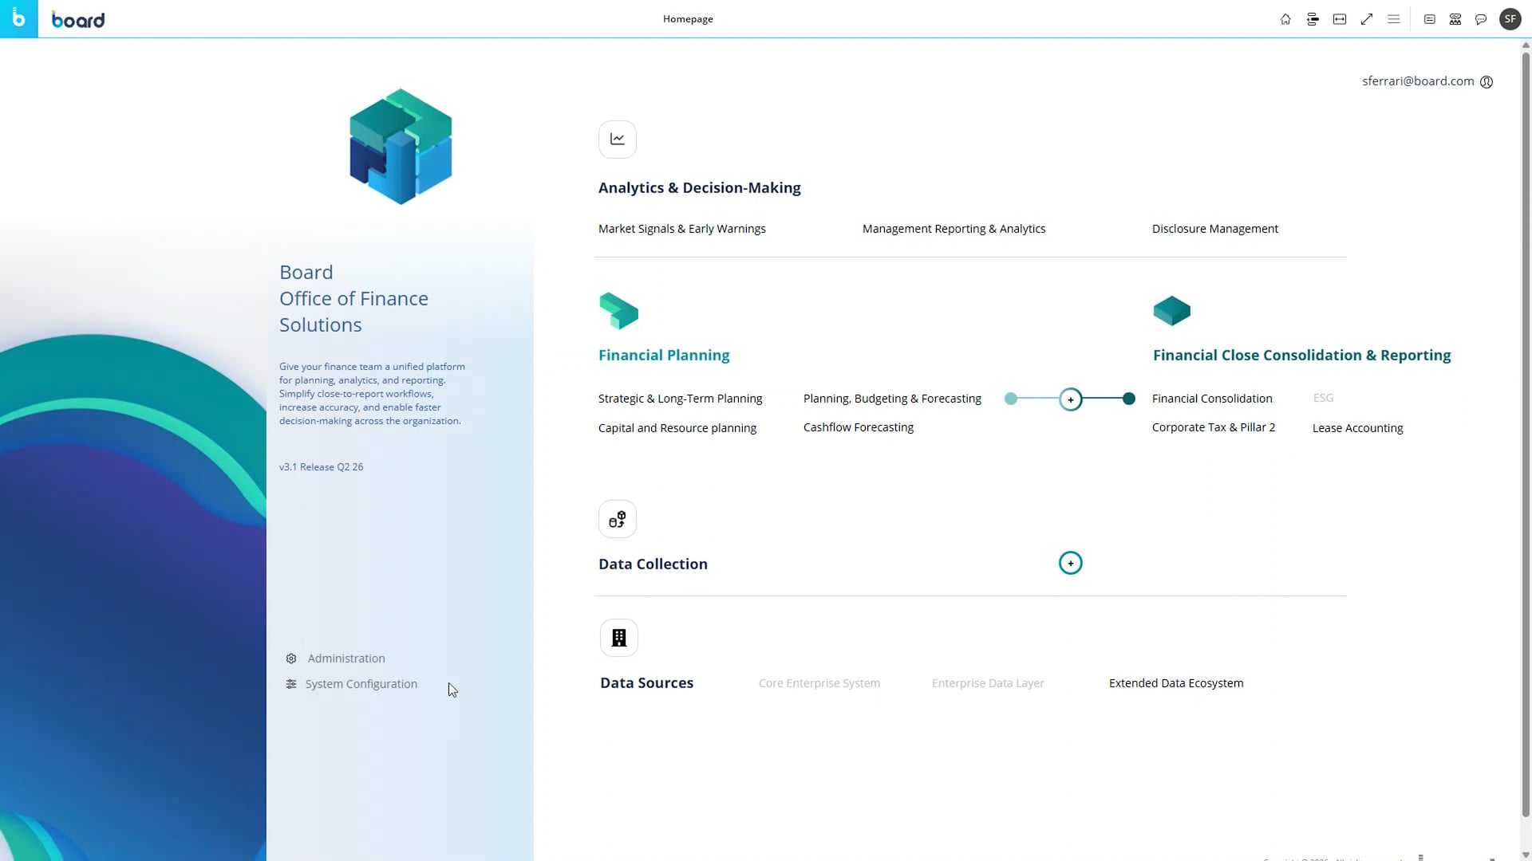Click the dark teal dot on the connector

1129,399
